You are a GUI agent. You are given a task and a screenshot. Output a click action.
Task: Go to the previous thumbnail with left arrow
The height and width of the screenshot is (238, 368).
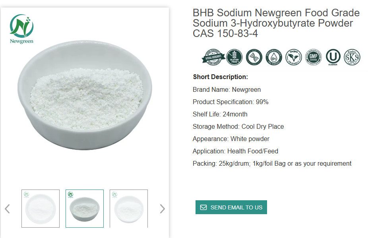coord(7,209)
